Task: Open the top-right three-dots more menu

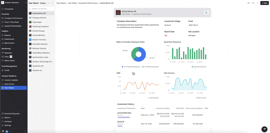Action: click(x=257, y=3)
